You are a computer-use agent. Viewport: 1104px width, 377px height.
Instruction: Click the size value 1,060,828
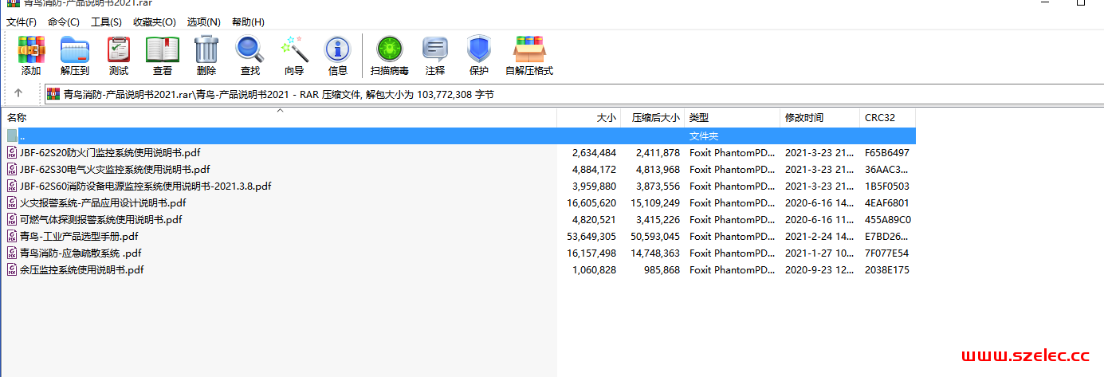594,269
